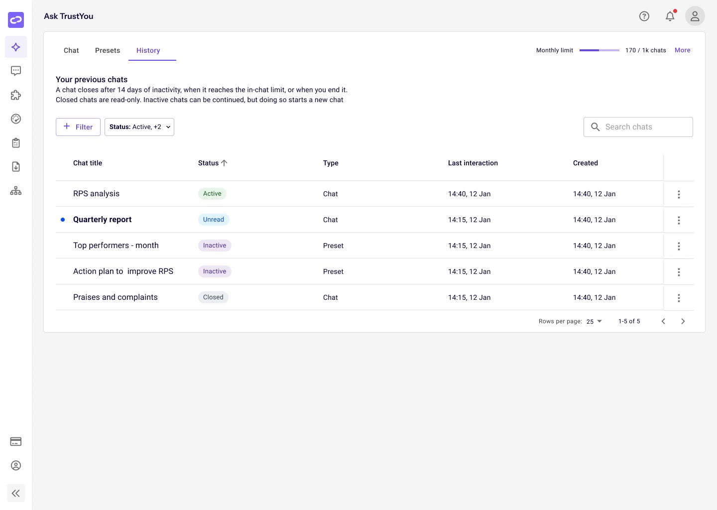This screenshot has width=717, height=510.
Task: Click the Type column header
Action: click(331, 163)
